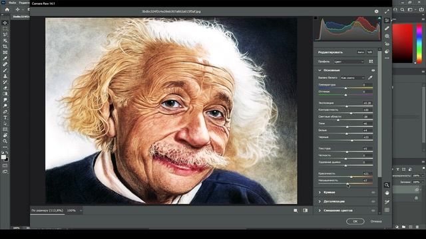Screen dimensions: 426x239
Task: Click the Photoshop Home icon
Action: (x=7, y=9)
